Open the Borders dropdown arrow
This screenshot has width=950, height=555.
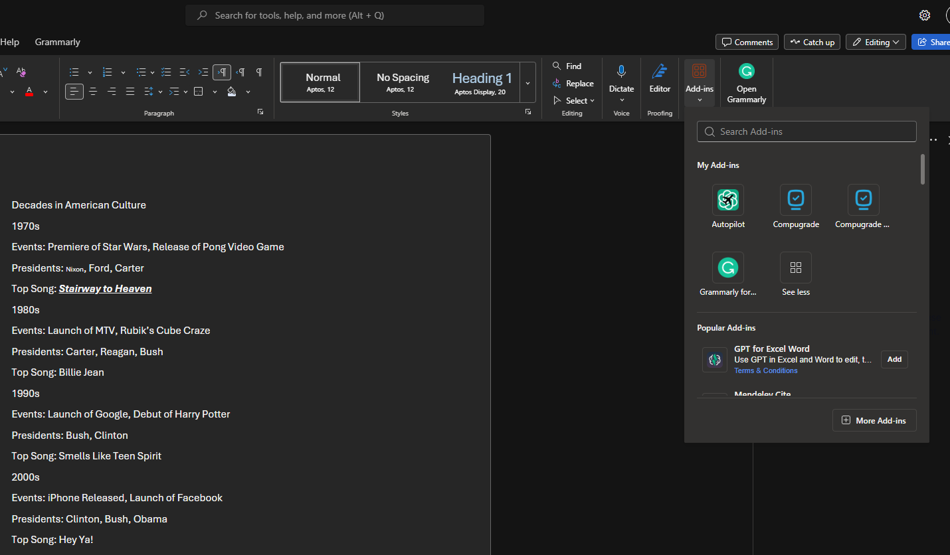(215, 92)
